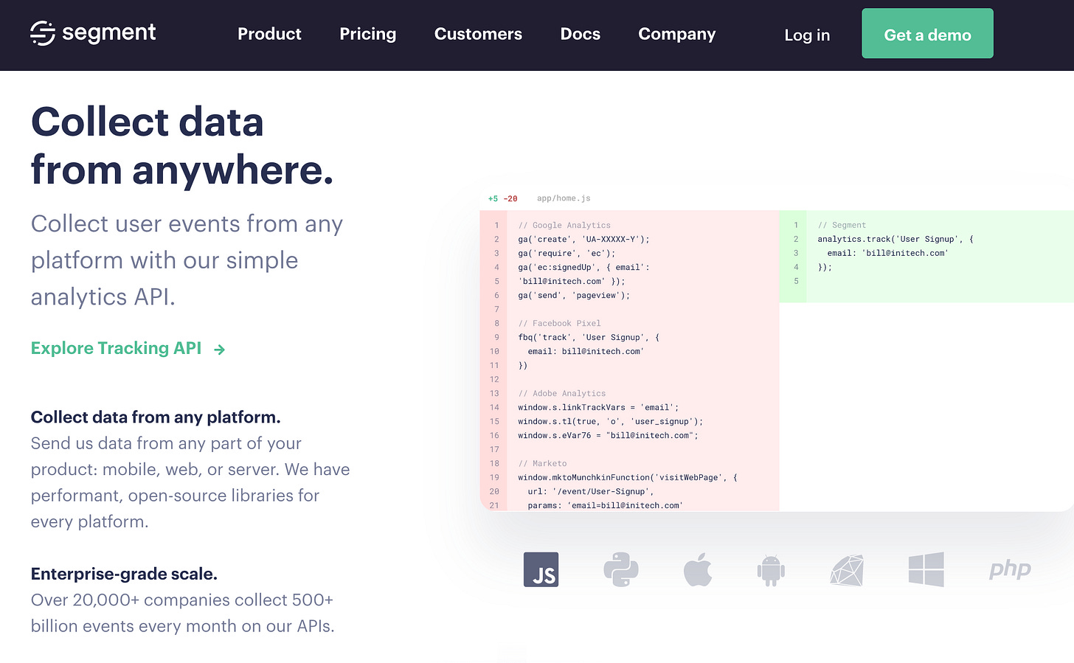Click the window.mktoMunchkinFunction code line

(628, 477)
